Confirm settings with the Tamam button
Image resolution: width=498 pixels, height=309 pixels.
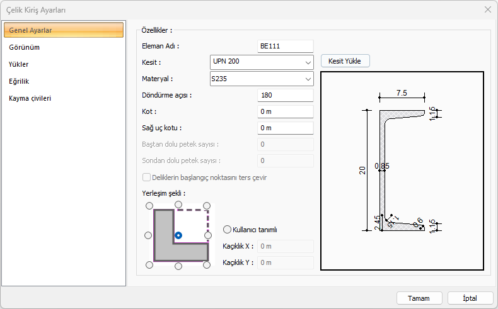tap(419, 298)
